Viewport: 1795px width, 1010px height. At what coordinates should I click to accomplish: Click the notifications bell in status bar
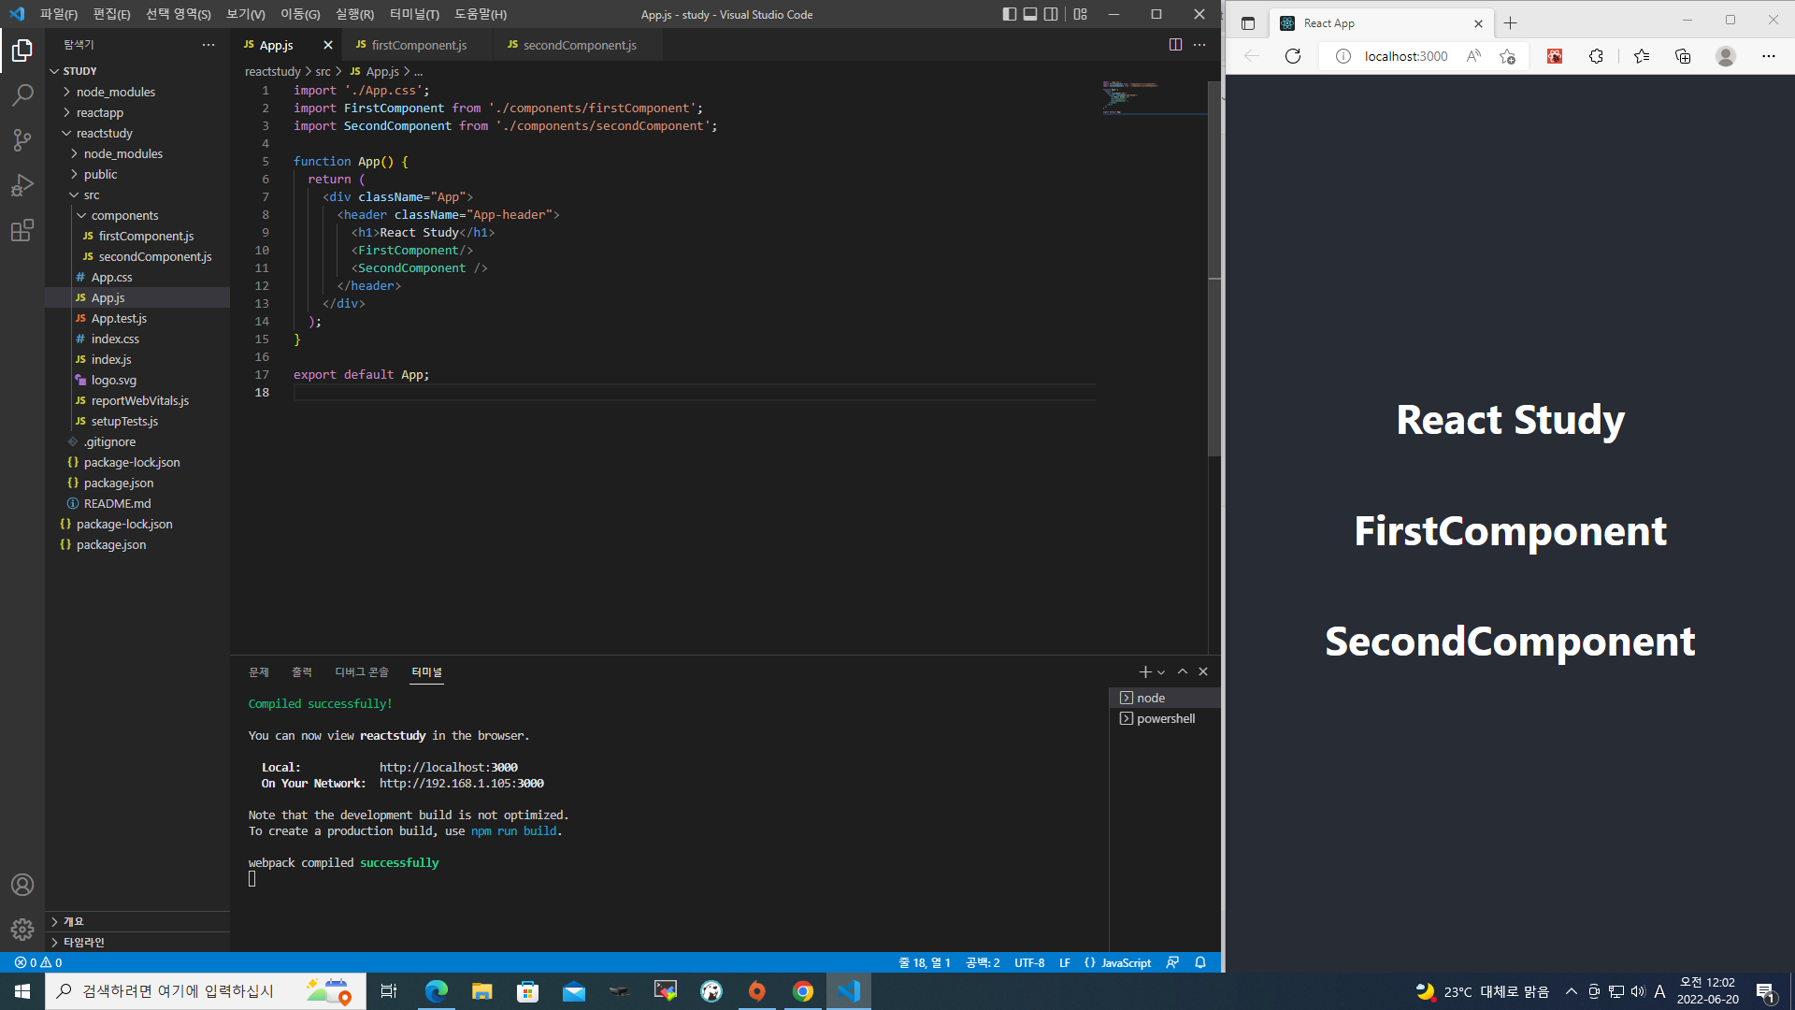pyautogui.click(x=1200, y=962)
